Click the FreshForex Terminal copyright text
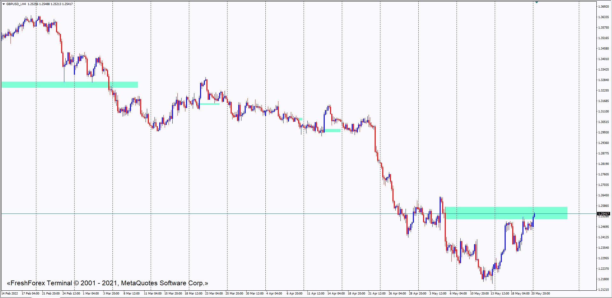 coord(107,283)
